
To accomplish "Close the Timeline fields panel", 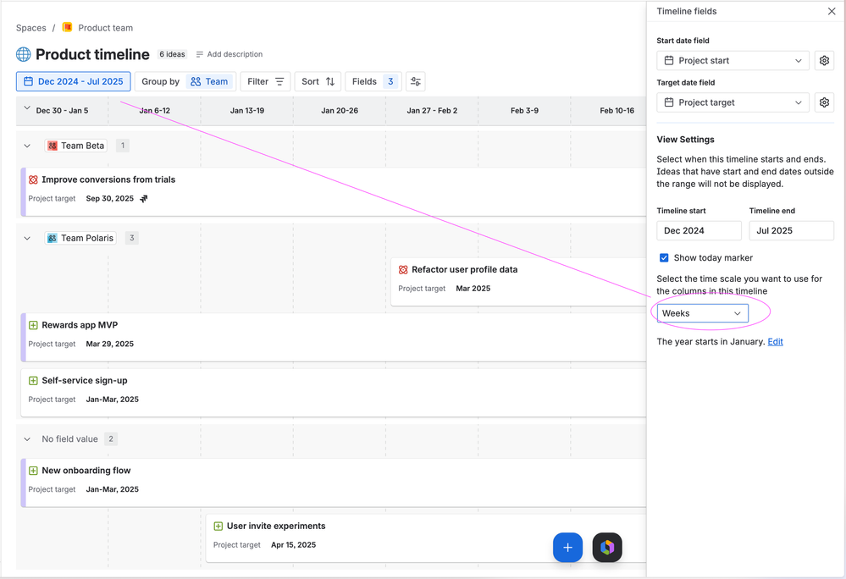I will click(x=832, y=11).
